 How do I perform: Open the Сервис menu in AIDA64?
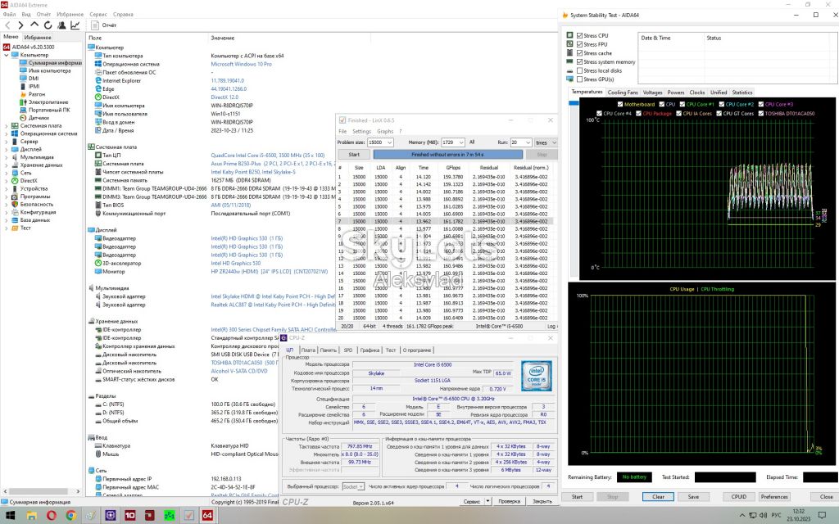point(98,15)
